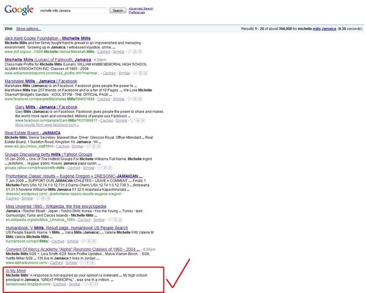Promote the Gary Mills Facebook result
Image resolution: width=366 pixels, height=293 pixels.
click(x=138, y=121)
